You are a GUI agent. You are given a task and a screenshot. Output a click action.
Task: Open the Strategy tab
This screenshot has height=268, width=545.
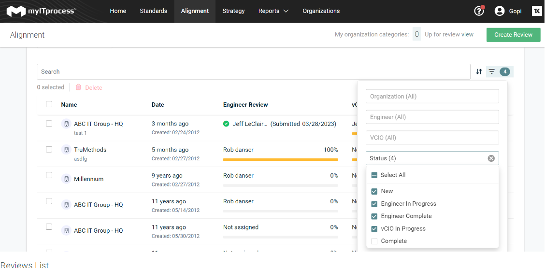(x=233, y=11)
